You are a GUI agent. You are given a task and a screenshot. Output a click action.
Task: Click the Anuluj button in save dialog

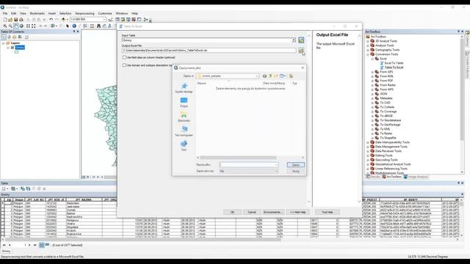click(295, 171)
